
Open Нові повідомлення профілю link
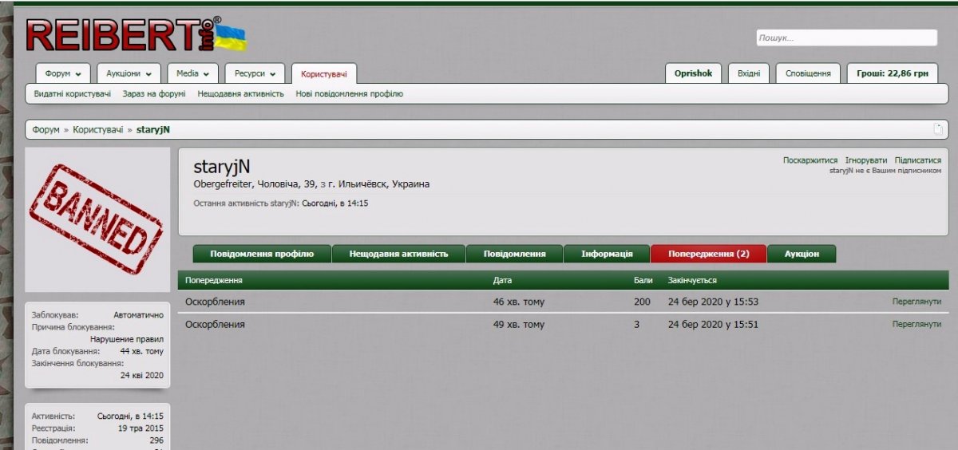349,93
